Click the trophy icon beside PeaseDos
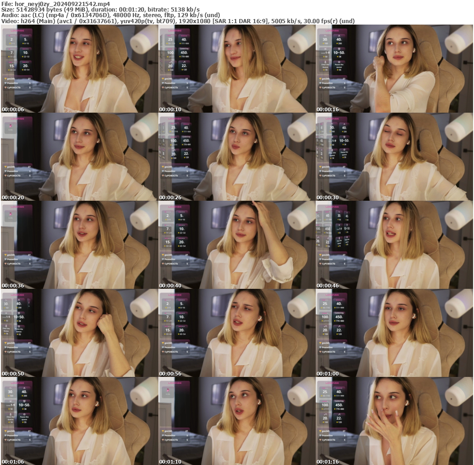The width and height of the screenshot is (474, 465). 320,83
